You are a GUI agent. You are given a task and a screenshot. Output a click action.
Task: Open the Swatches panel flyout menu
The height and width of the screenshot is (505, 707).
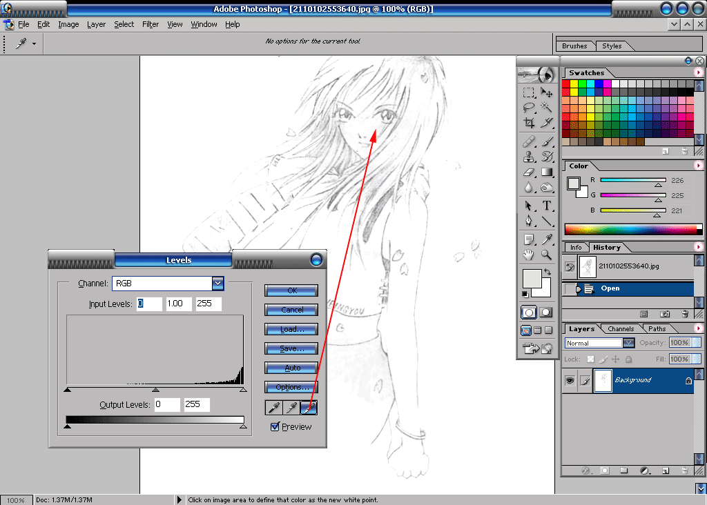pyautogui.click(x=699, y=72)
